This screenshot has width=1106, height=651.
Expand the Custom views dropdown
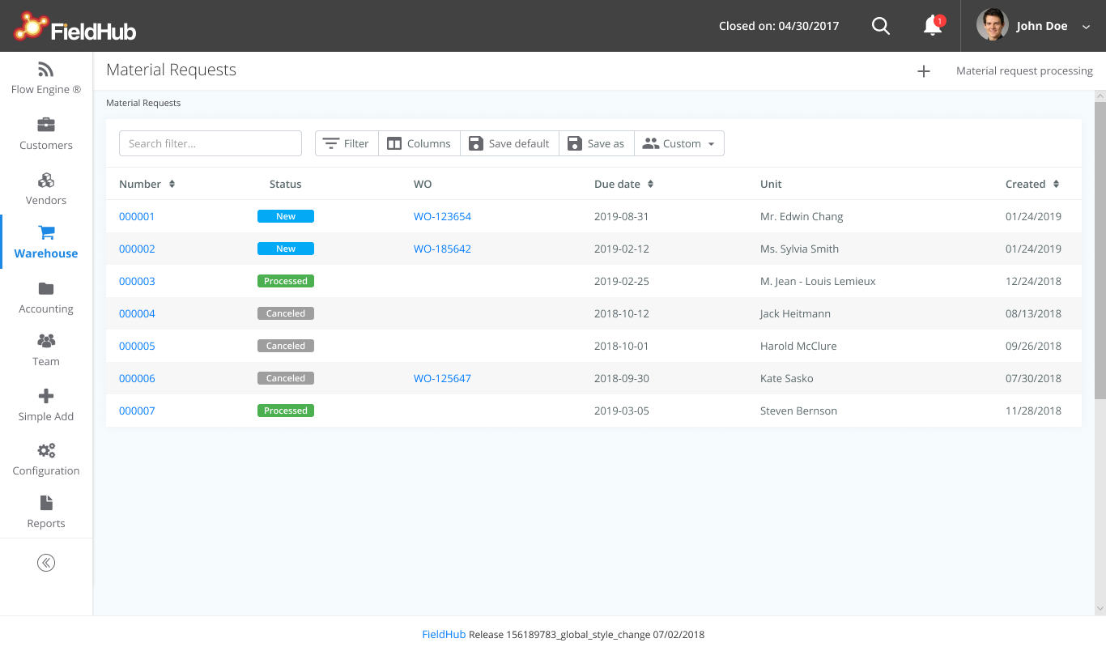[x=678, y=143]
